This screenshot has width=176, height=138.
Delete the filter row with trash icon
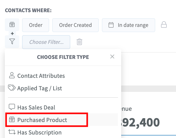pos(80,42)
